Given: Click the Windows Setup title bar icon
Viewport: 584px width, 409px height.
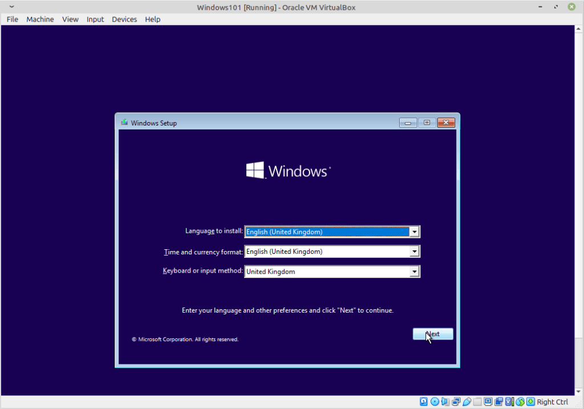Looking at the screenshot, I should (x=124, y=123).
